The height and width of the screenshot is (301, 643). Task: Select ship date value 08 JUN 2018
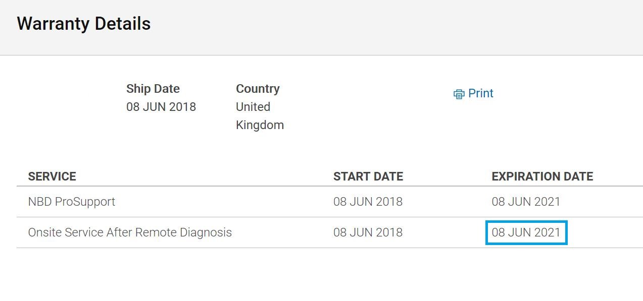point(161,107)
